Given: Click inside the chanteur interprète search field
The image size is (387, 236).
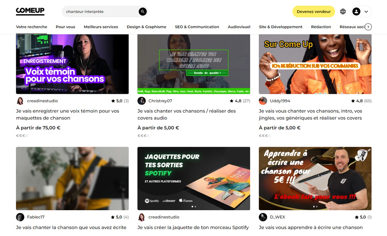Looking at the screenshot, I should point(101,11).
